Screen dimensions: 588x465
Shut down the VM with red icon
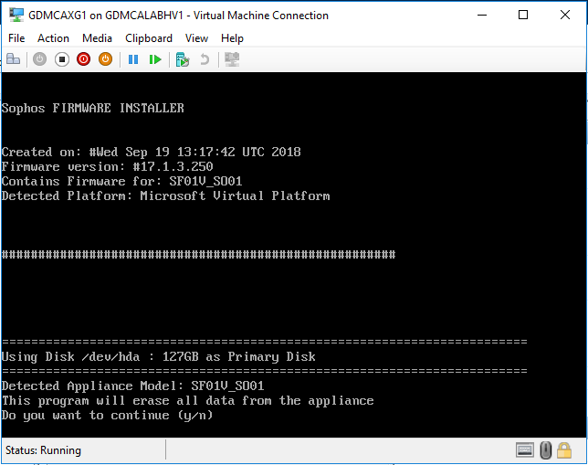pos(84,59)
